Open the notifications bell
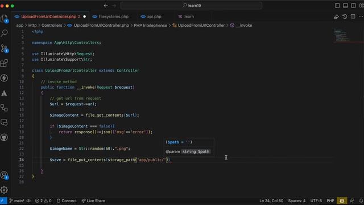The width and height of the screenshot is (364, 205). click(361, 201)
